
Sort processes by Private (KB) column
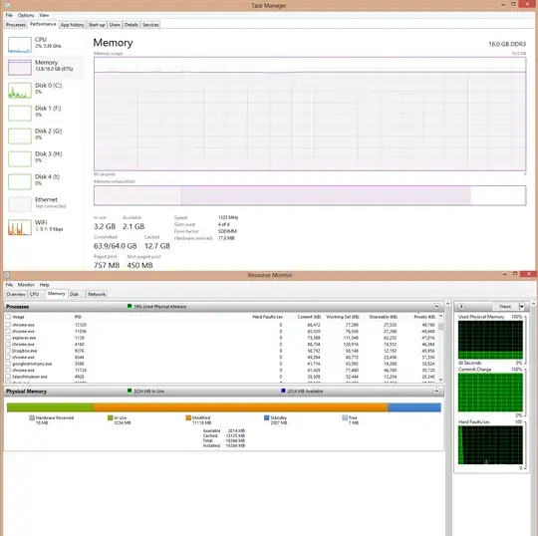pos(424,317)
